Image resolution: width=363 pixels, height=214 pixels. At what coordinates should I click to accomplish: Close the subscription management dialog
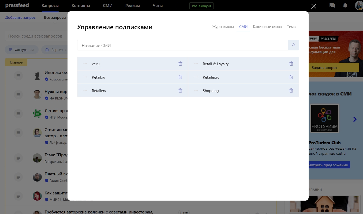click(x=313, y=6)
